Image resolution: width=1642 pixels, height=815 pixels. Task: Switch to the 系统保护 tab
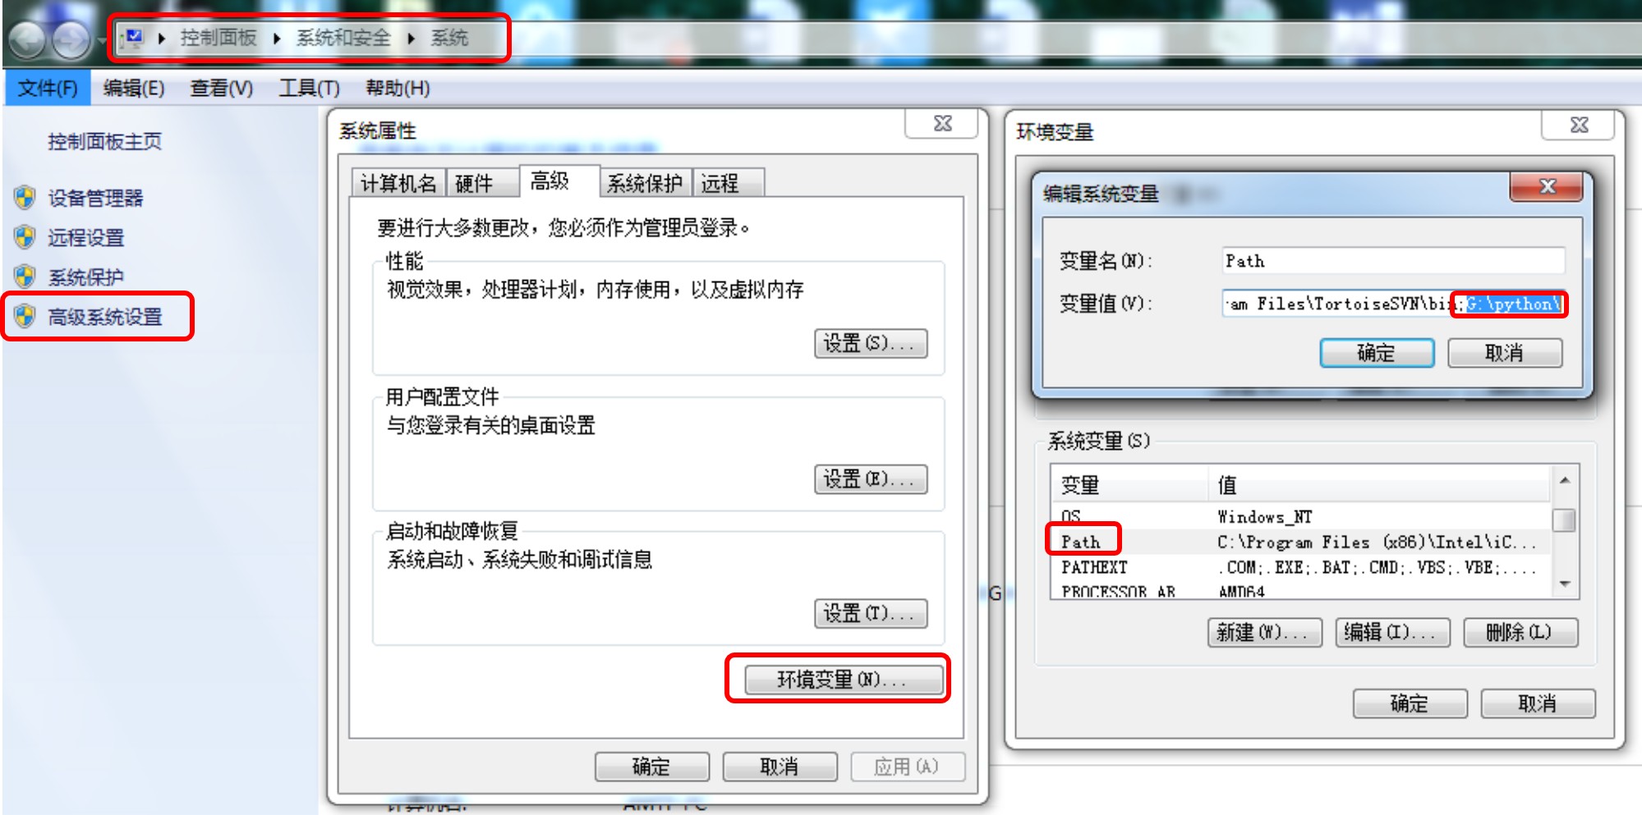pos(645,183)
